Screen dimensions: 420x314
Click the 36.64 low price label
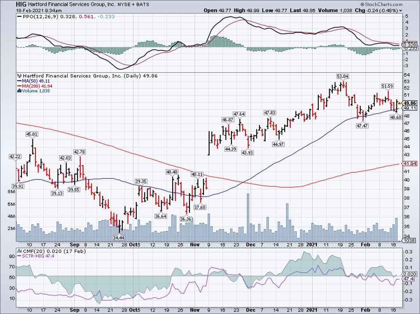[160, 216]
